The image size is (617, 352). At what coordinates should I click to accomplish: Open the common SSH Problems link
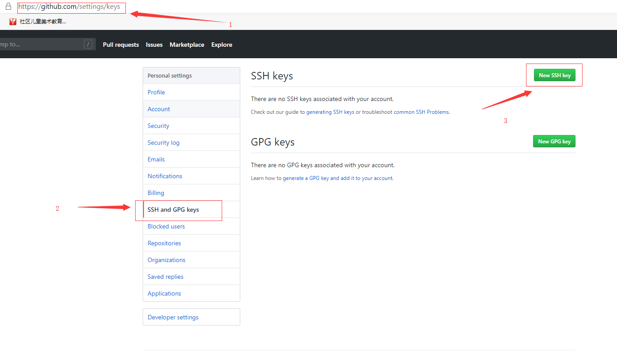421,112
